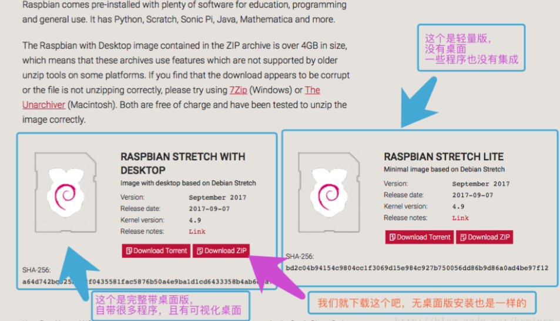Open Release notes Link for Stretch Lite
Viewport: 560px width, 321px height.
(x=460, y=218)
